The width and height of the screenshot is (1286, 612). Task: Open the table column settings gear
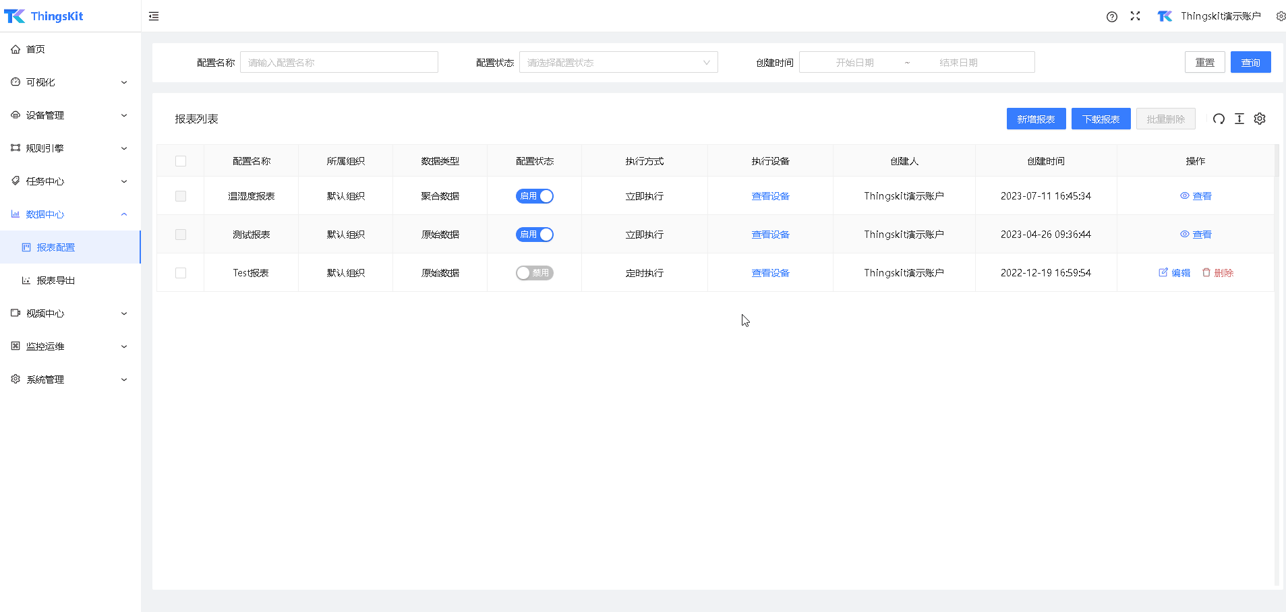pos(1259,119)
